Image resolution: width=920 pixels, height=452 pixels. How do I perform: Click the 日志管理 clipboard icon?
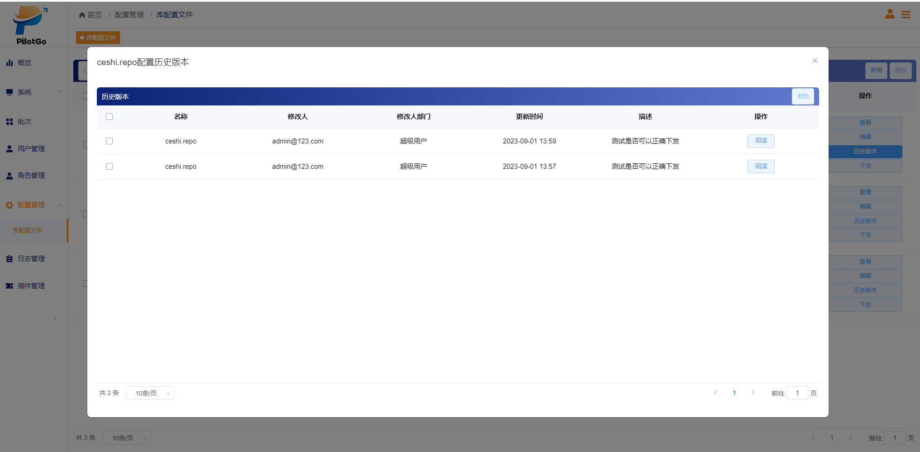pos(10,259)
